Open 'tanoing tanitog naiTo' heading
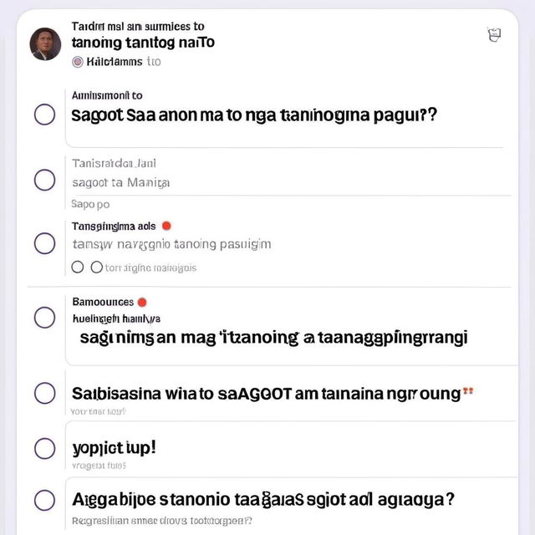This screenshot has height=535, width=535. click(143, 43)
